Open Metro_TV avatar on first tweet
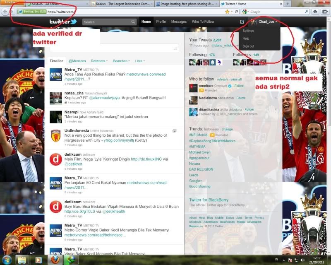Viewport: 331px width, 265px height. click(56, 75)
